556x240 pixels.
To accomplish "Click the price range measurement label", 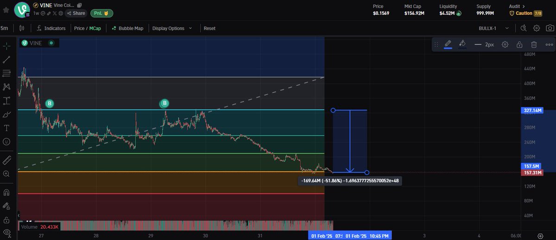I will click(350, 181).
